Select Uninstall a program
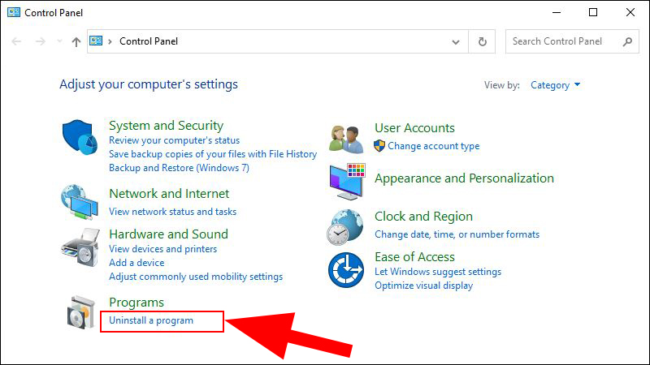 pos(151,320)
